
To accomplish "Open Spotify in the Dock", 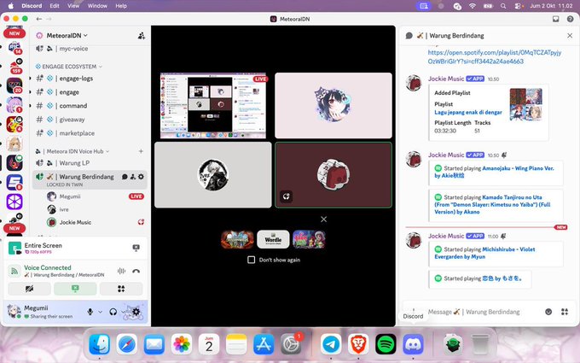I will point(386,344).
